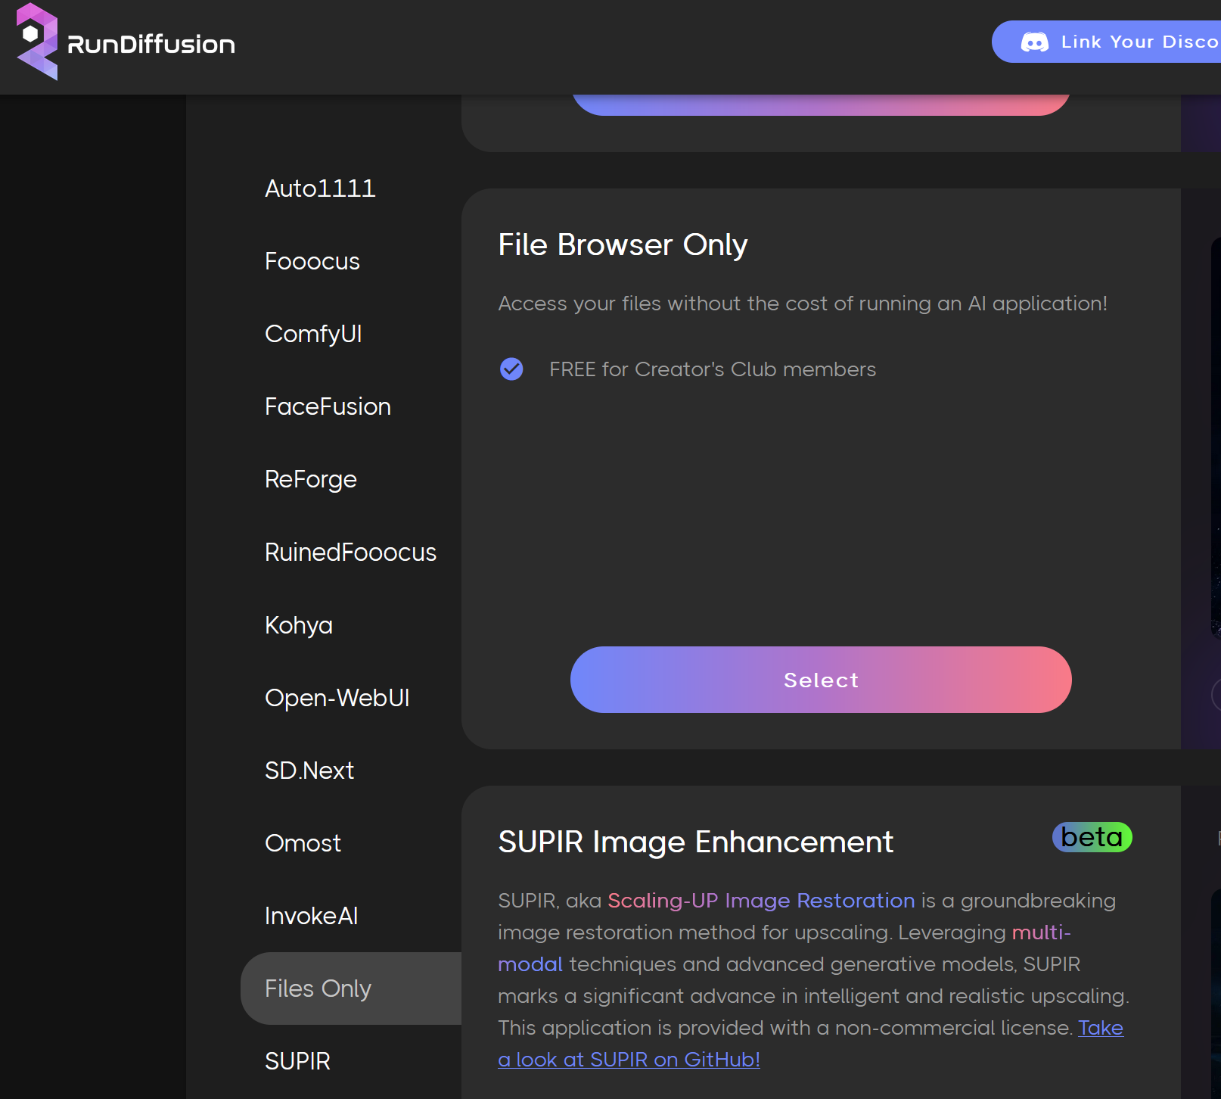The image size is (1221, 1099).
Task: Choose Omost from the app list
Action: [303, 843]
